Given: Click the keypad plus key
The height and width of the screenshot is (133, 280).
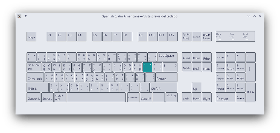Looking at the screenshot, I should (251, 72).
